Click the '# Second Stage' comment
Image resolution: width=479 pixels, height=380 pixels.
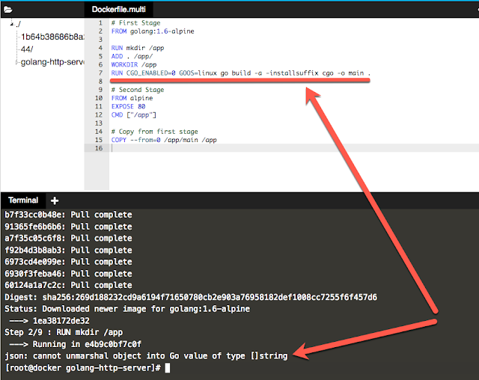coord(138,90)
